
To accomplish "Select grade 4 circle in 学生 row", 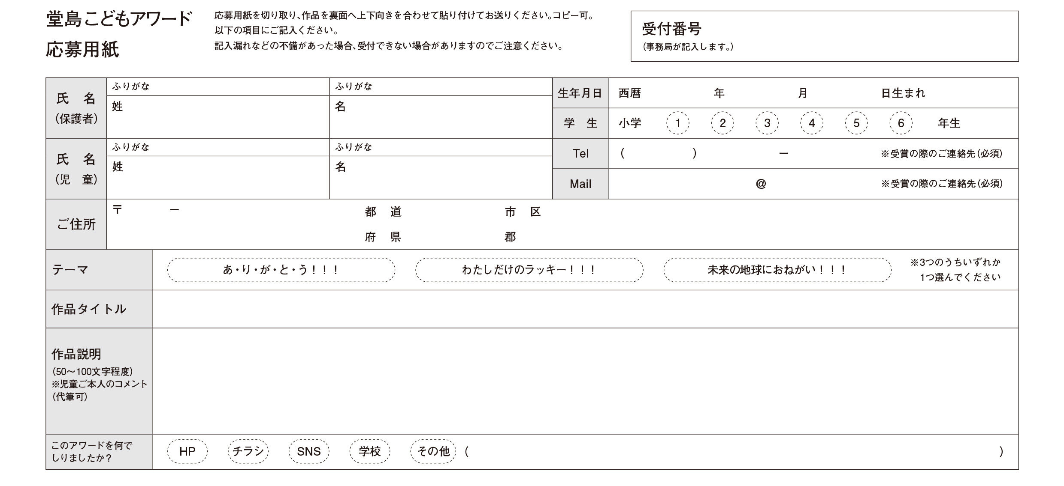I will click(812, 123).
